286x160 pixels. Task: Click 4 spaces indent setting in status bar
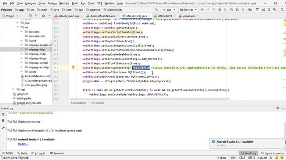coord(262,158)
